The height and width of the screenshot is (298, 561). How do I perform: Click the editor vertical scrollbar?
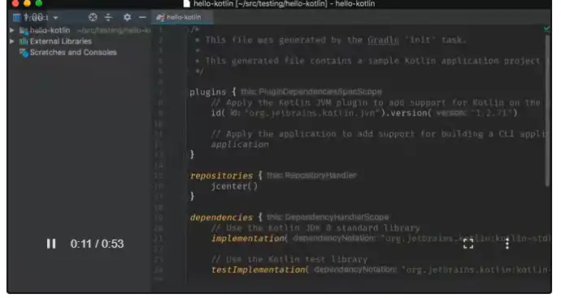click(x=547, y=110)
